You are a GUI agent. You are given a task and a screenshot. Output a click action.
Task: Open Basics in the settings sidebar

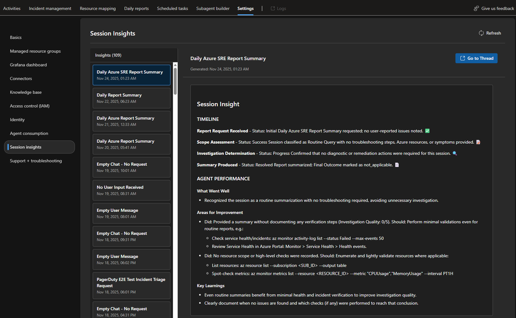coord(16,38)
